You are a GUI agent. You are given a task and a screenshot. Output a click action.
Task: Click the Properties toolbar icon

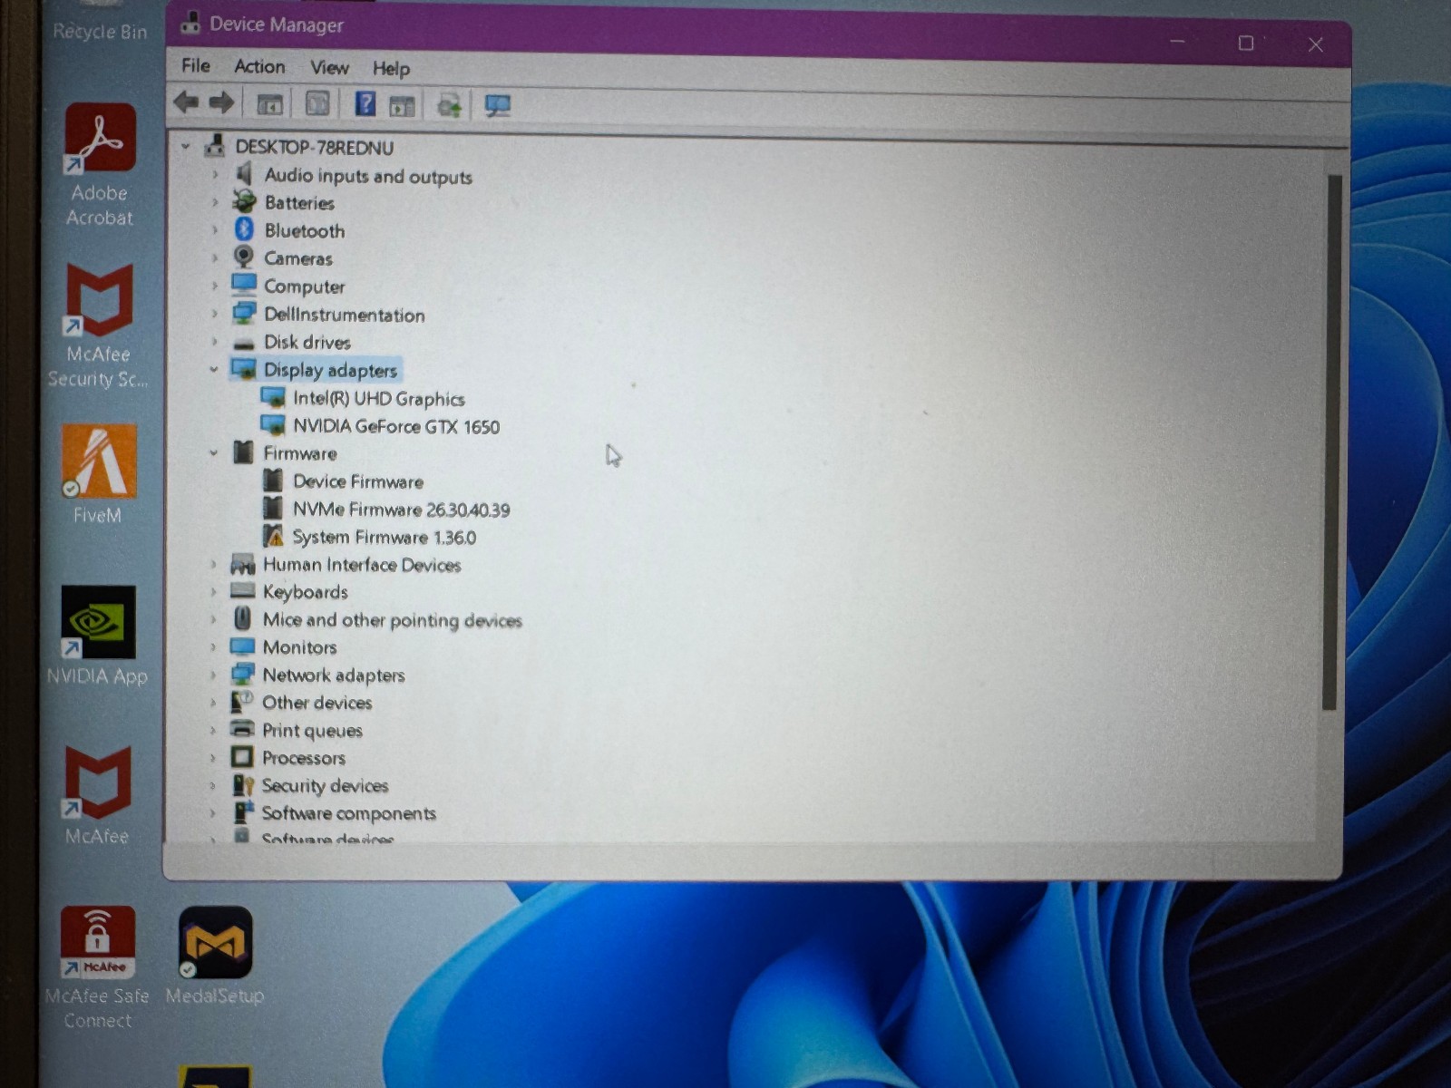click(x=316, y=103)
